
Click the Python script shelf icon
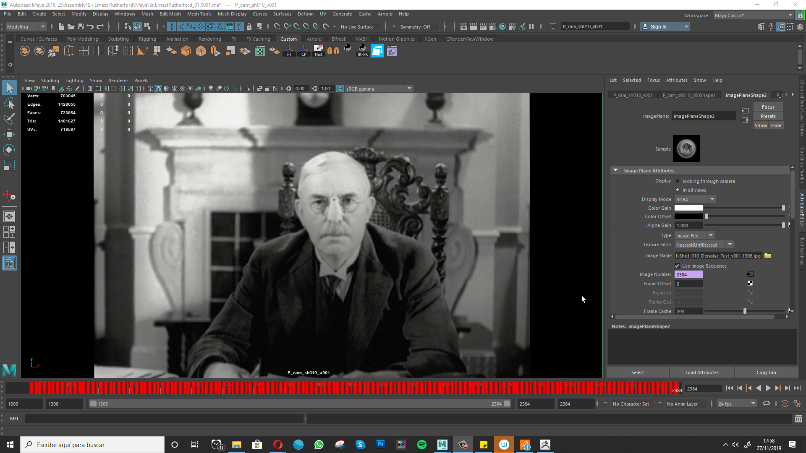(x=348, y=48)
